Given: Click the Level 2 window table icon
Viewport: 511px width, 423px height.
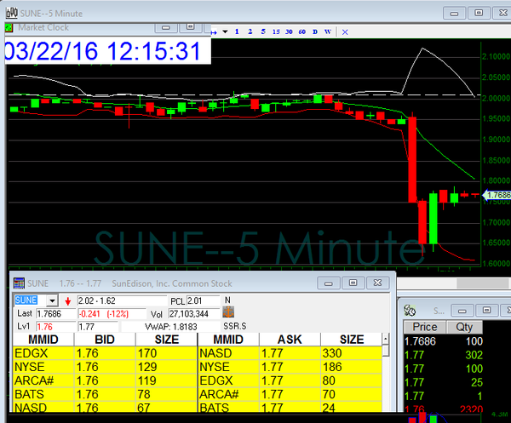Looking at the screenshot, I should coord(19,283).
